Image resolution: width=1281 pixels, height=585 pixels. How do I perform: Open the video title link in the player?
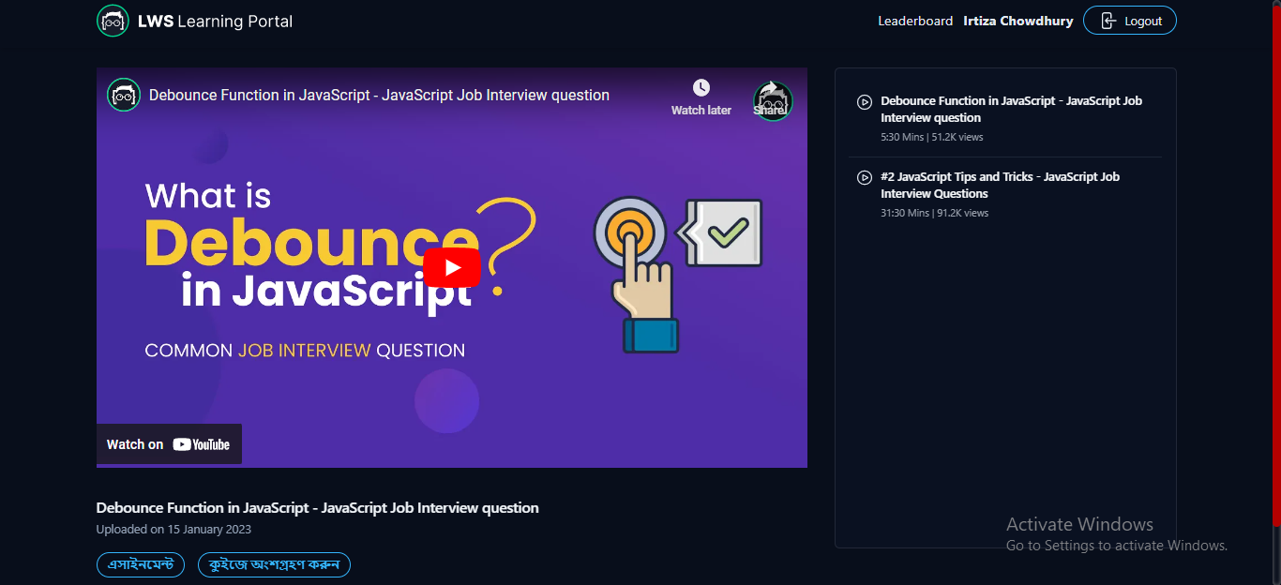coord(379,95)
